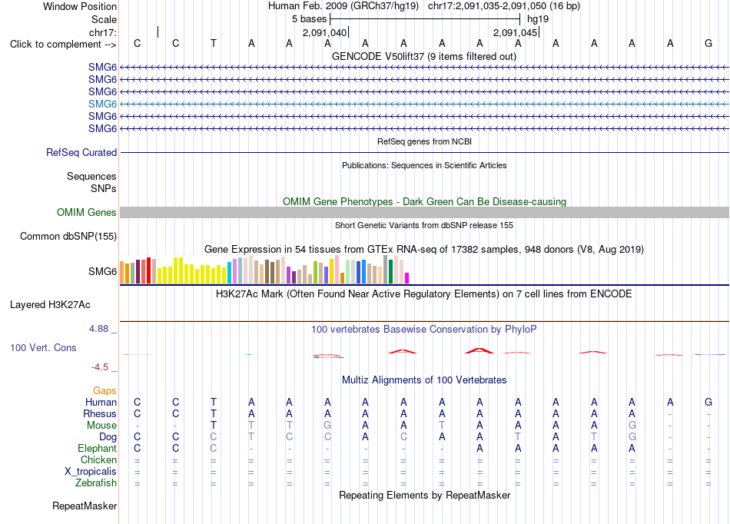Open 'Publications: Sequences in Scientific Articles' title
The width and height of the screenshot is (730, 524).
pos(424,165)
